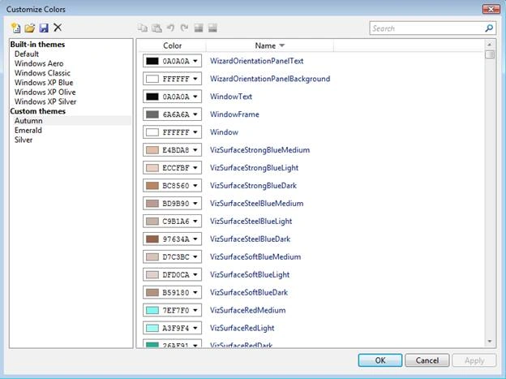Click the Custom themes heading

[x=38, y=111]
